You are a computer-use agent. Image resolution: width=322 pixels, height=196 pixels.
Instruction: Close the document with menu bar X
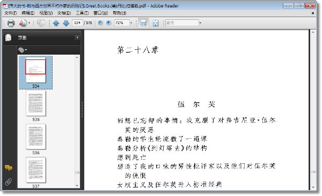(x=313, y=13)
